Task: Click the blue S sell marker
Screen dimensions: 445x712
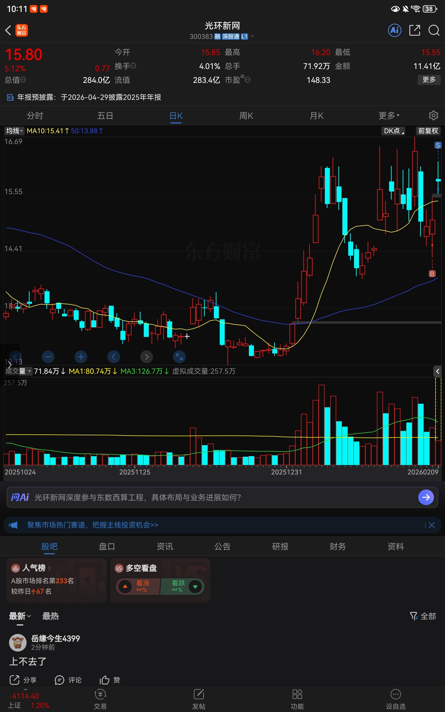Action: pos(438,145)
